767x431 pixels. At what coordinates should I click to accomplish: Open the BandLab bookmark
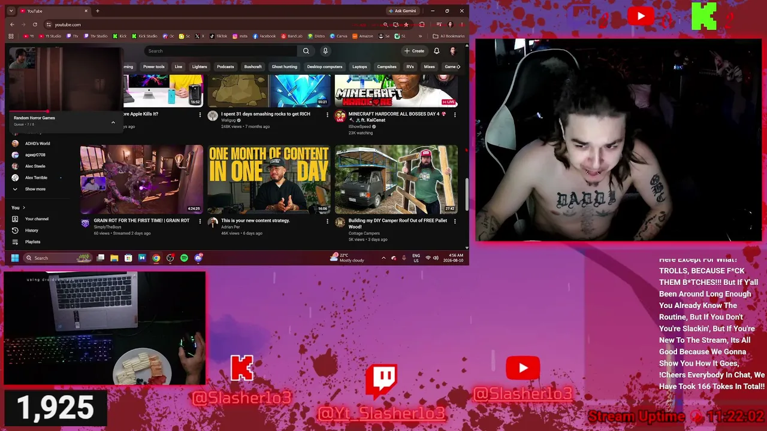[x=292, y=36]
